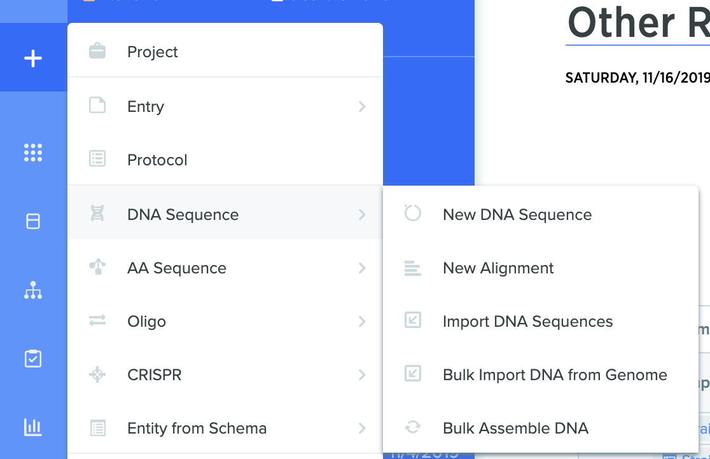Viewport: 710px width, 459px height.
Task: Expand the Oligo submenu chevron
Action: click(x=362, y=322)
